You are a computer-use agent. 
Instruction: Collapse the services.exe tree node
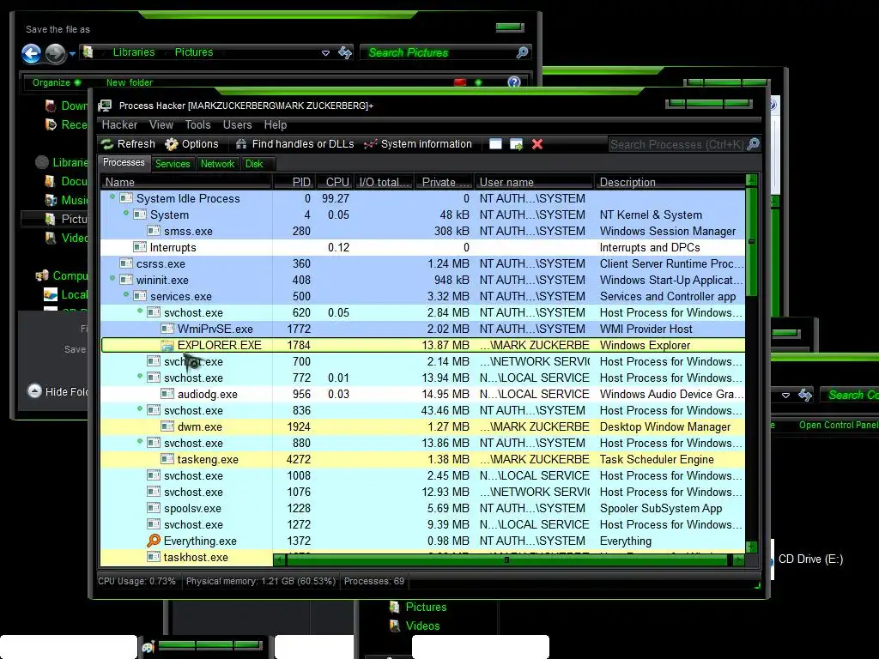[126, 294]
